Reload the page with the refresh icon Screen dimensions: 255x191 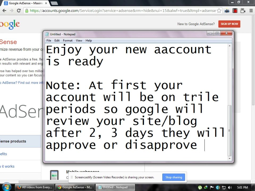tap(19, 11)
